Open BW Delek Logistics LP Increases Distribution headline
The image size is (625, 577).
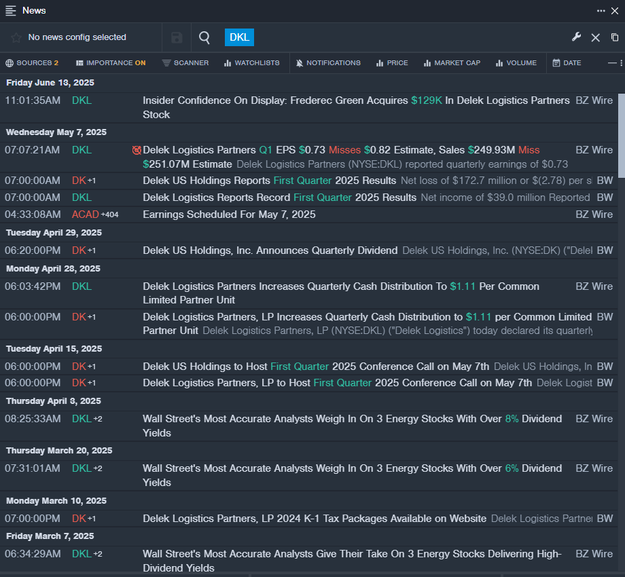pos(367,324)
